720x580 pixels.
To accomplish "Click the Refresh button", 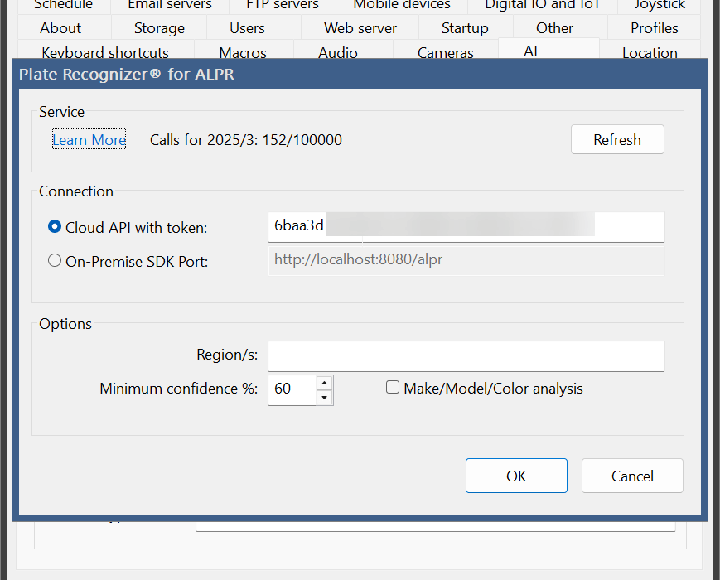I will point(617,139).
